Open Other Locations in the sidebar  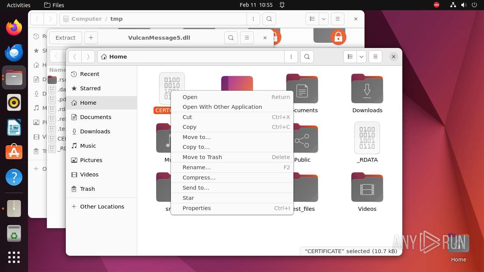tap(101, 207)
